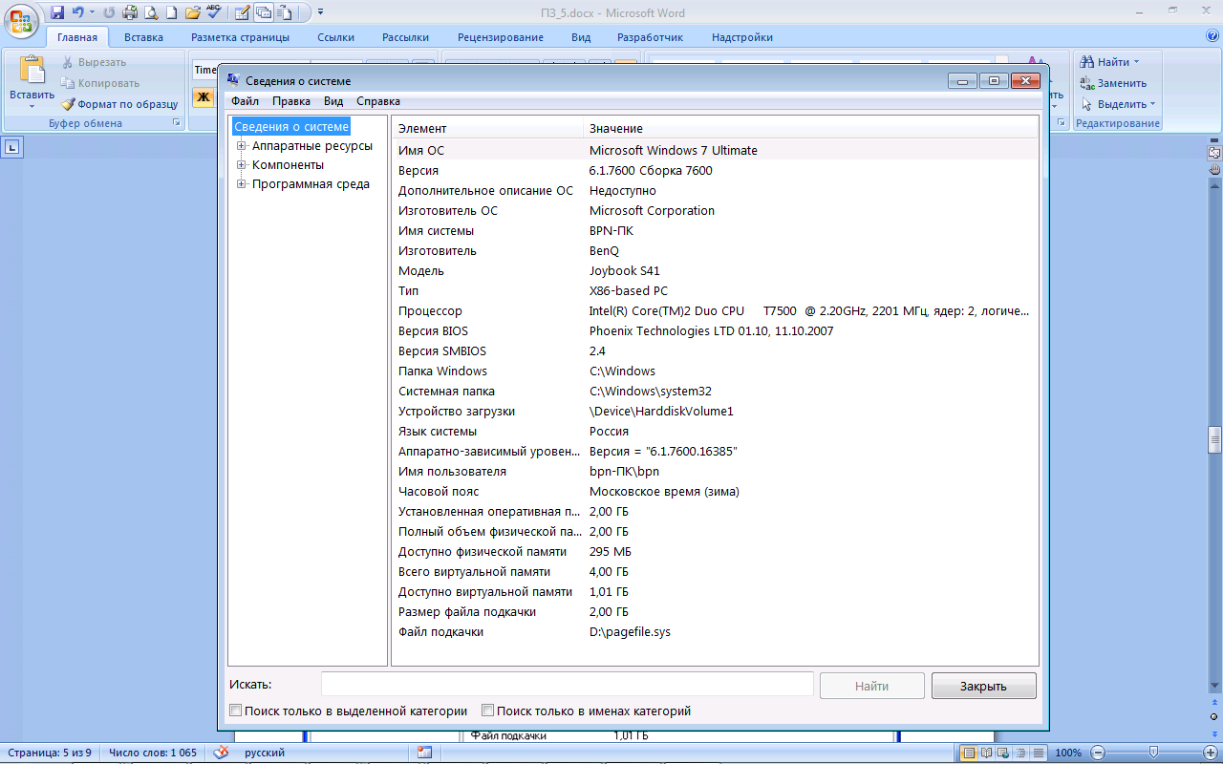Click the zoom slider handle in Word
The height and width of the screenshot is (764, 1223).
click(1153, 753)
